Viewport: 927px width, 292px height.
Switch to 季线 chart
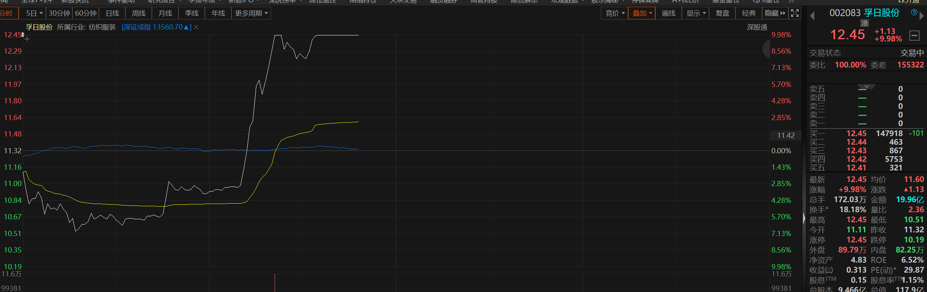(192, 13)
